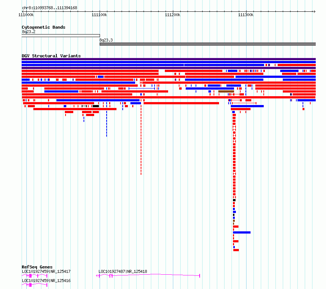
Task: Select the LOC101927459|NR_125416 gene label
Action: pos(46,281)
